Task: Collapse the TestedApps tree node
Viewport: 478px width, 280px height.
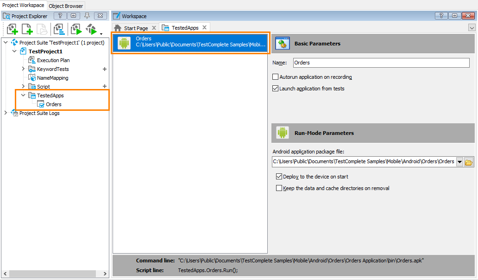Action: tap(23, 95)
